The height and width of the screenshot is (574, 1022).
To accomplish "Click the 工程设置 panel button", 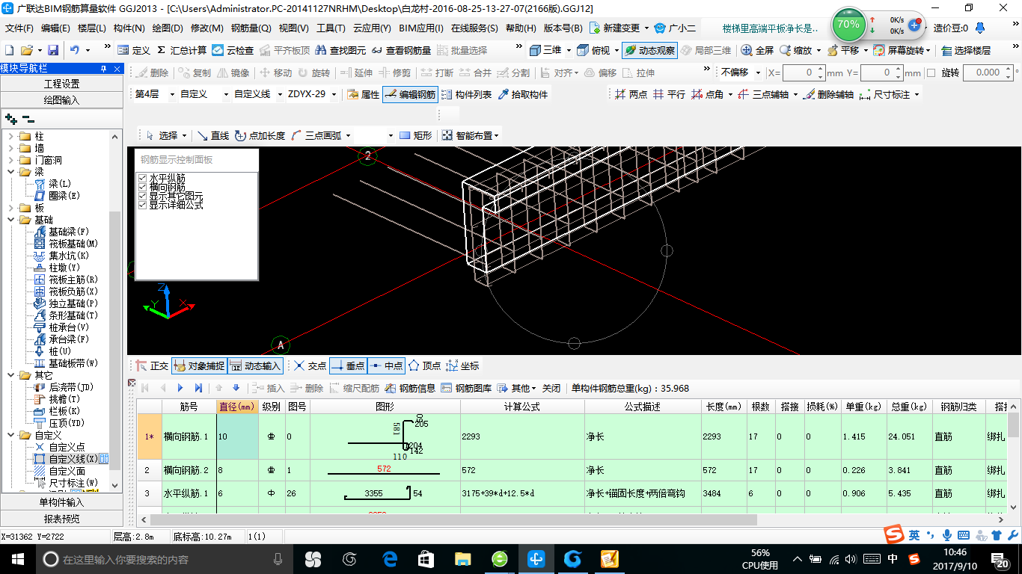I will [61, 84].
